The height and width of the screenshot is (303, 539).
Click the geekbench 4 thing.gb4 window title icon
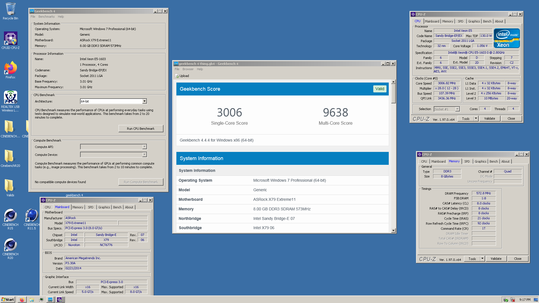tap(176, 64)
